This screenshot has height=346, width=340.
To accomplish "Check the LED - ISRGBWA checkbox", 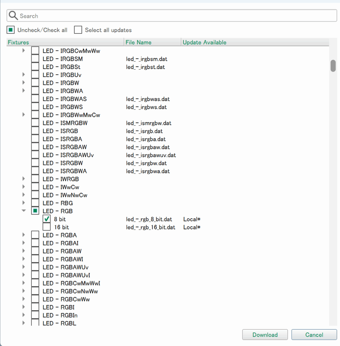I will (35, 171).
